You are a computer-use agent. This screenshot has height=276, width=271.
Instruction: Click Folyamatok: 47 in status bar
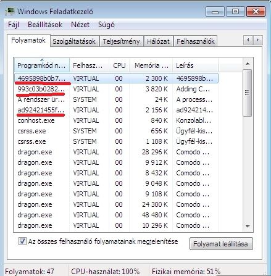30,272
